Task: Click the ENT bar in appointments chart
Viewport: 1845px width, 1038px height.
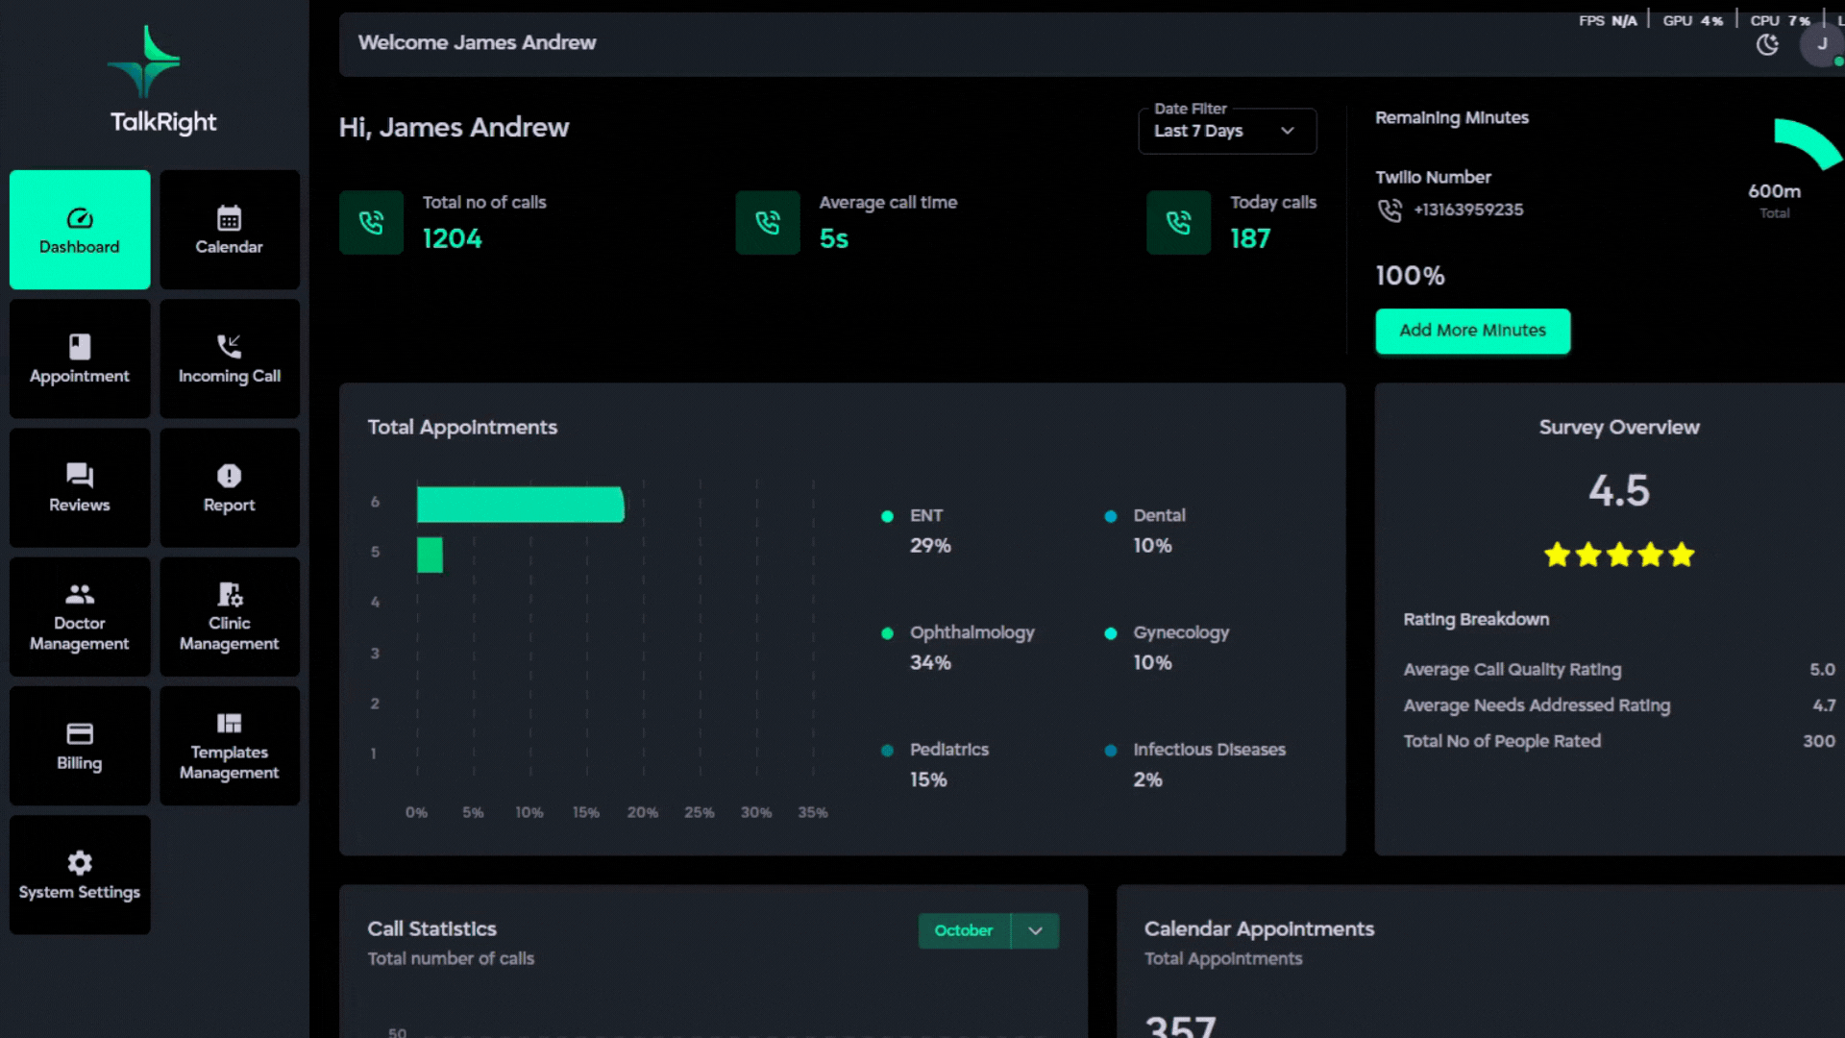Action: click(520, 505)
